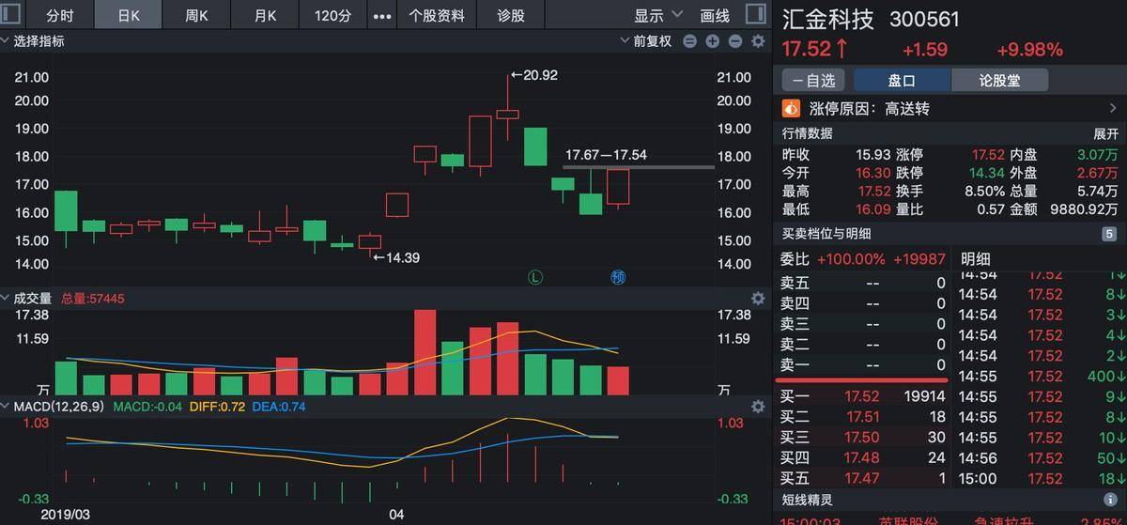Expand 选择指标 indicator selector
Viewport: 1127px width, 525px height.
click(33, 41)
